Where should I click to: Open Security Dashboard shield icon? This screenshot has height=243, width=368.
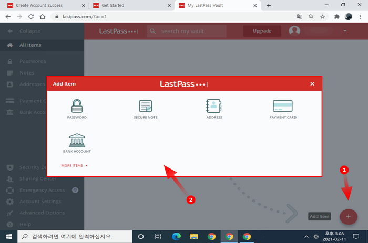coord(10,167)
